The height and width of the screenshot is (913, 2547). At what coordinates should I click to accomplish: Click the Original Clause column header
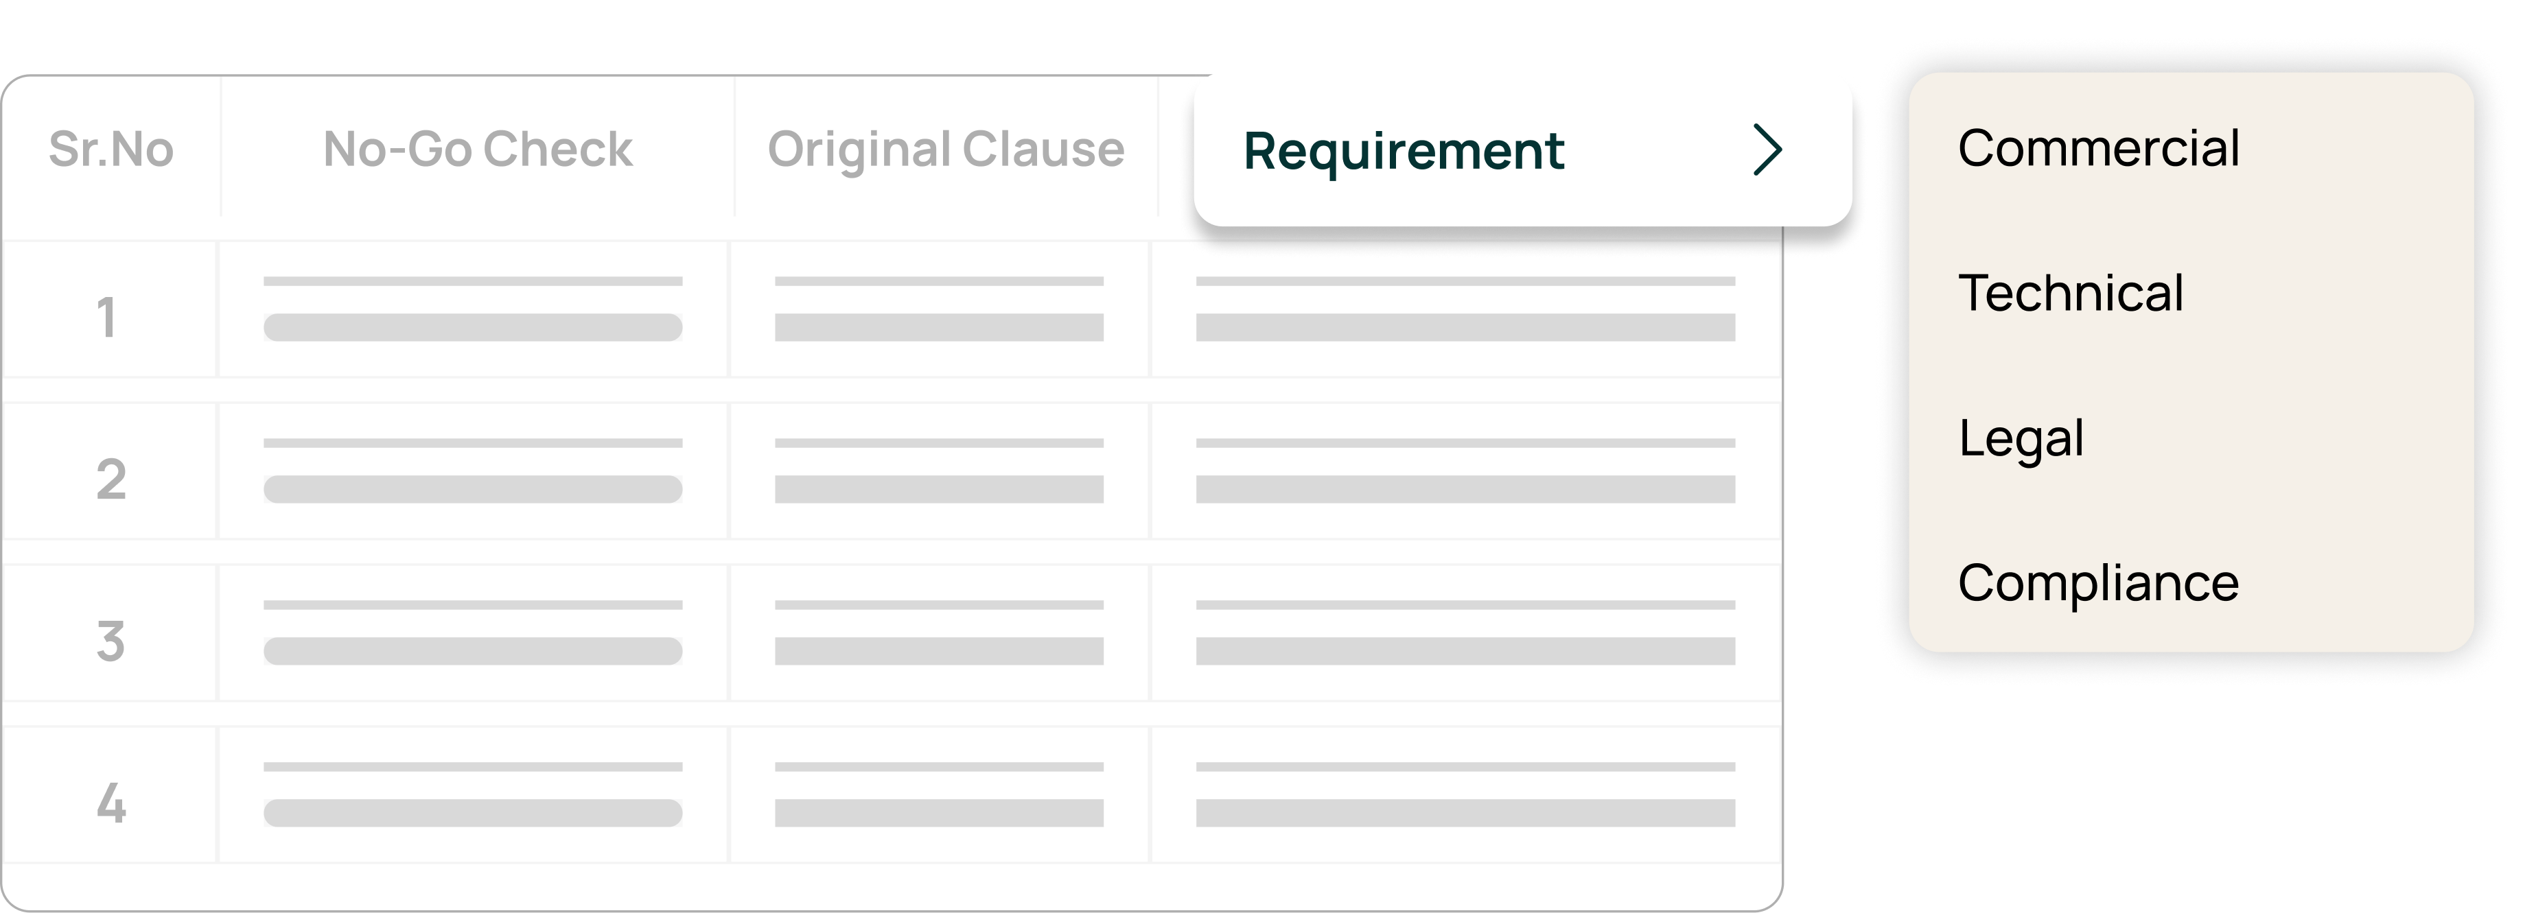click(x=945, y=150)
